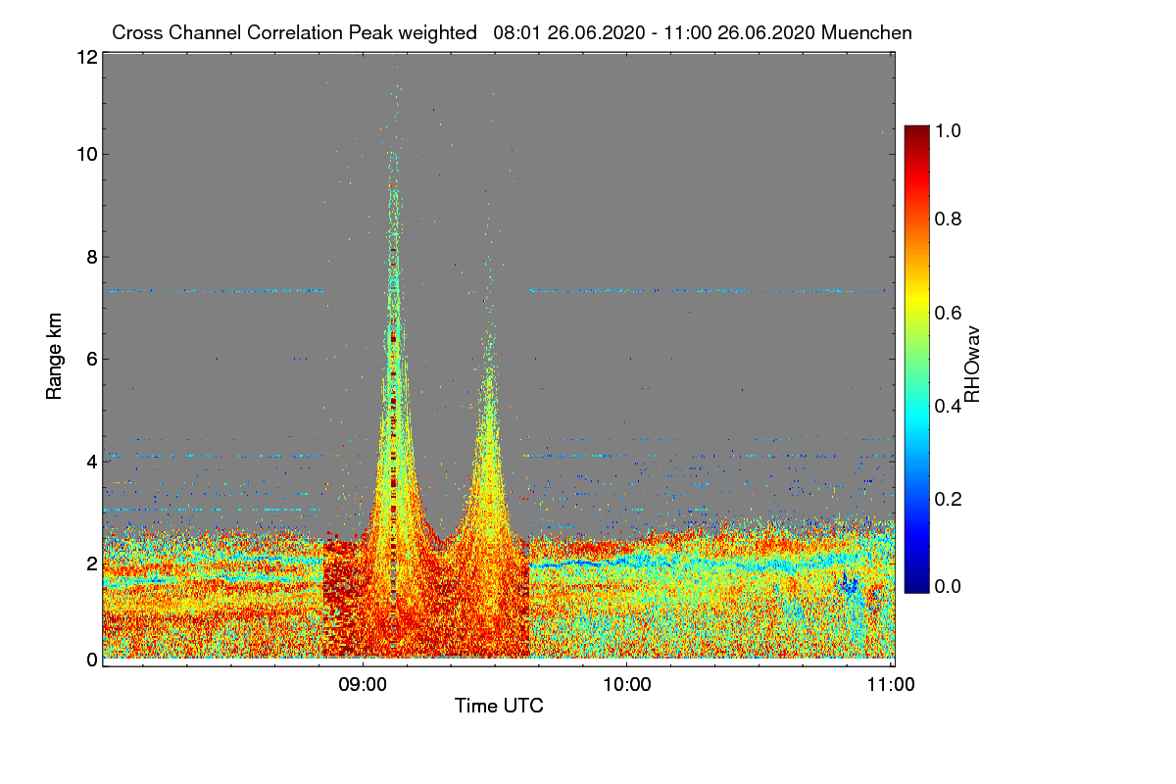1176x784 pixels.
Task: Click the station name 'Muenchen' in the title
Action: [867, 32]
